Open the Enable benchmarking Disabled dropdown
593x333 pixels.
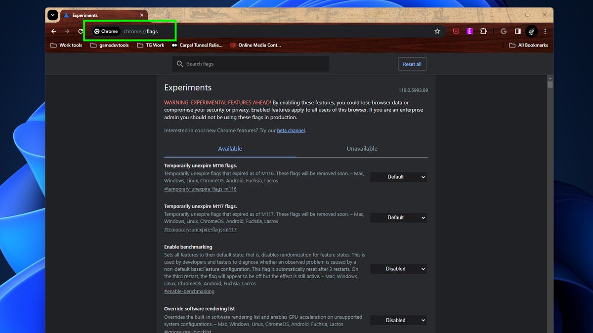tap(398, 269)
